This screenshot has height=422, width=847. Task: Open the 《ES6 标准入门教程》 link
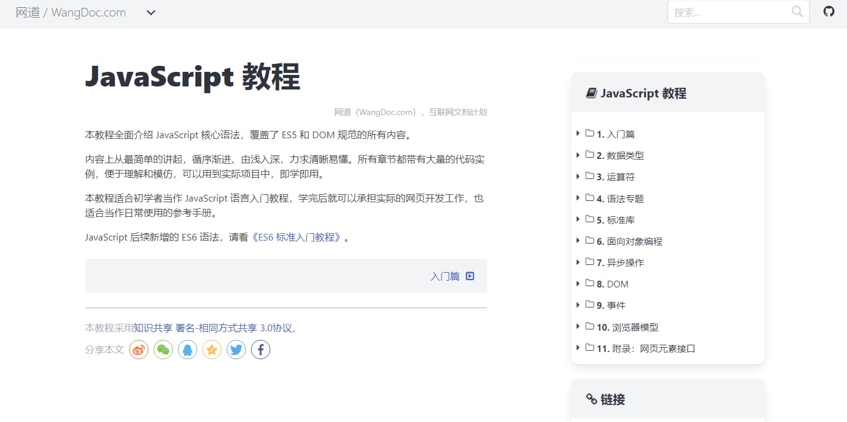click(x=298, y=237)
